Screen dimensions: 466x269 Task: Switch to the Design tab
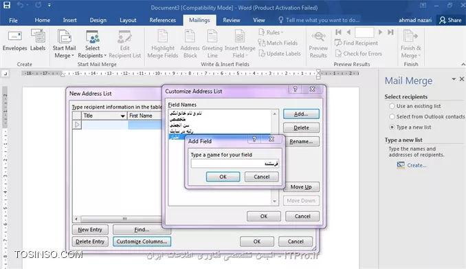point(98,20)
